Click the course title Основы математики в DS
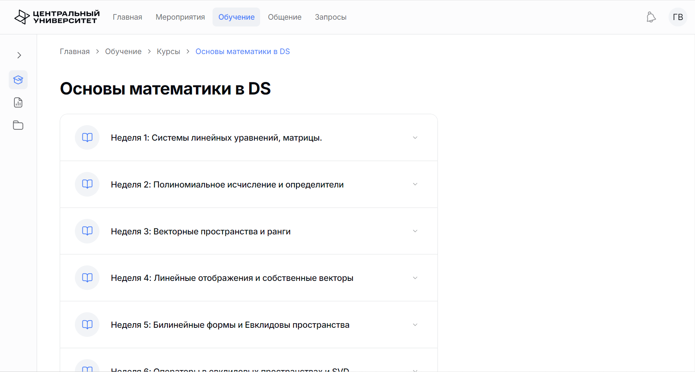This screenshot has height=372, width=695. pos(165,88)
